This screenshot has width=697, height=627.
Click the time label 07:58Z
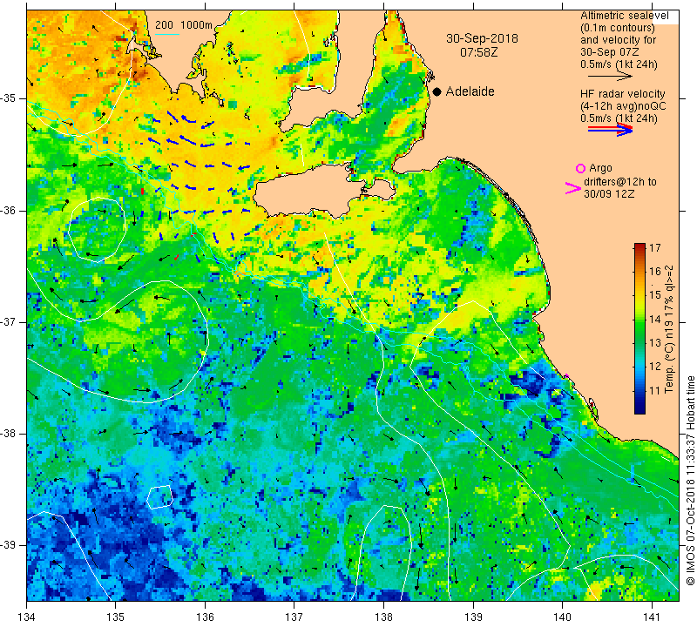click(478, 52)
